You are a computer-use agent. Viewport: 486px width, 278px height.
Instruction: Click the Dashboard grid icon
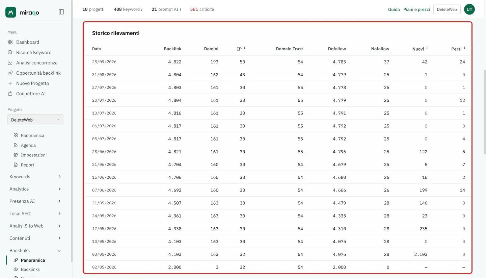[x=10, y=42]
